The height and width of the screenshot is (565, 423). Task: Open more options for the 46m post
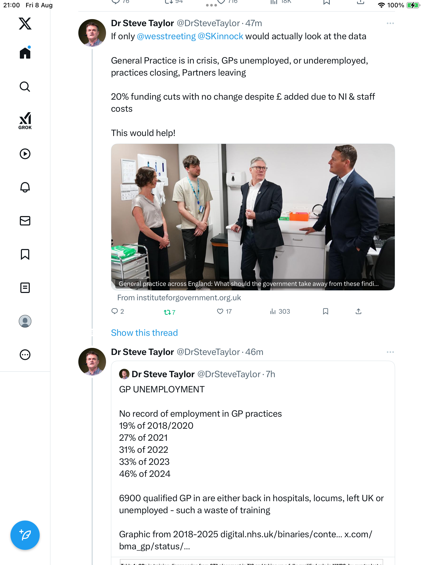[390, 352]
